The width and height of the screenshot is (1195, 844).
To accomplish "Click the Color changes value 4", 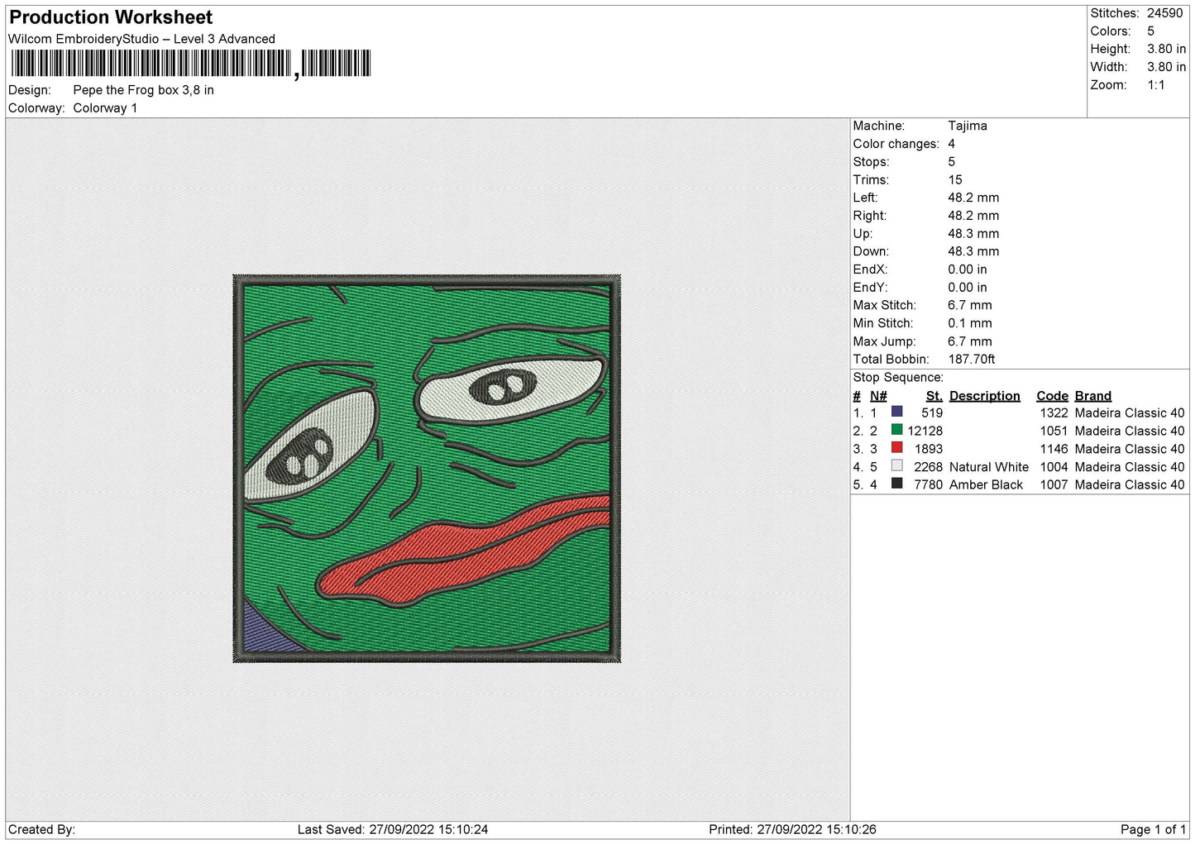I will [x=951, y=144].
